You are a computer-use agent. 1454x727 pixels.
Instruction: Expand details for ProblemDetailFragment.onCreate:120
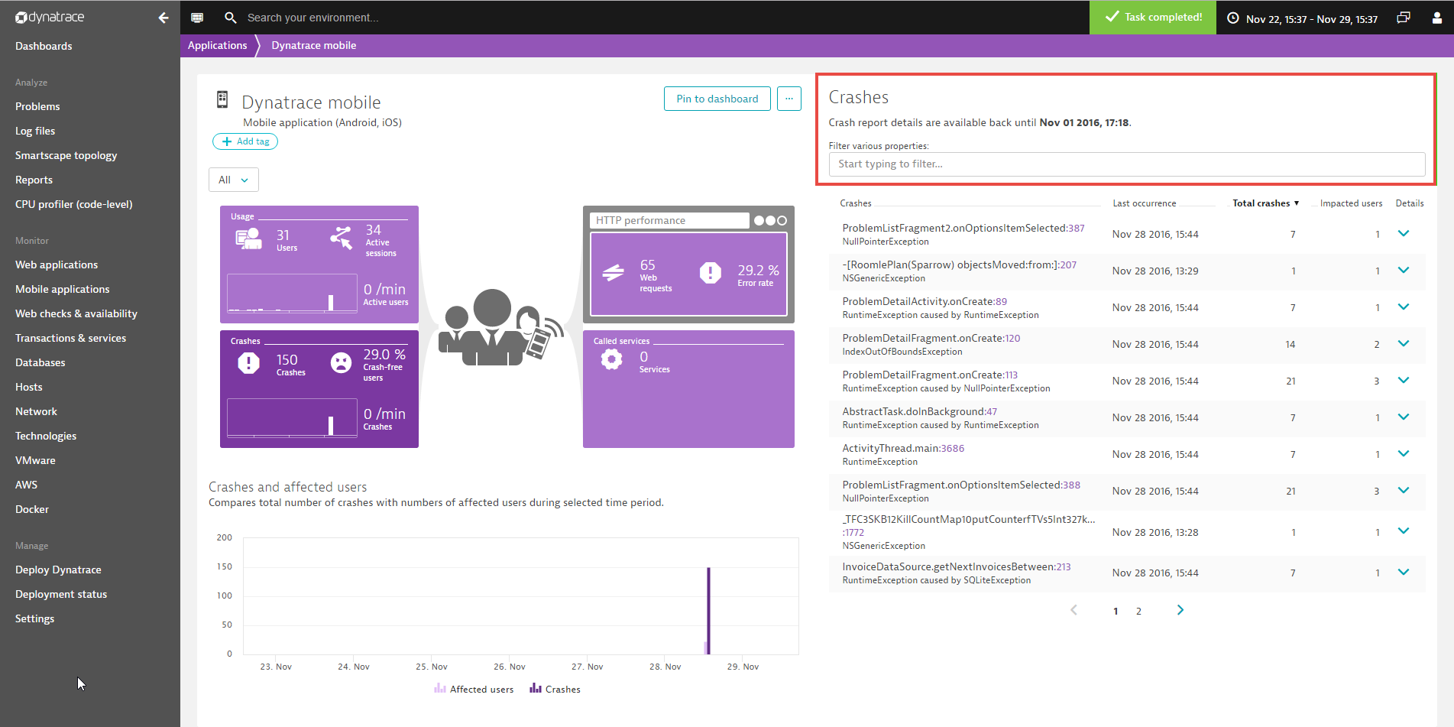tap(1404, 343)
